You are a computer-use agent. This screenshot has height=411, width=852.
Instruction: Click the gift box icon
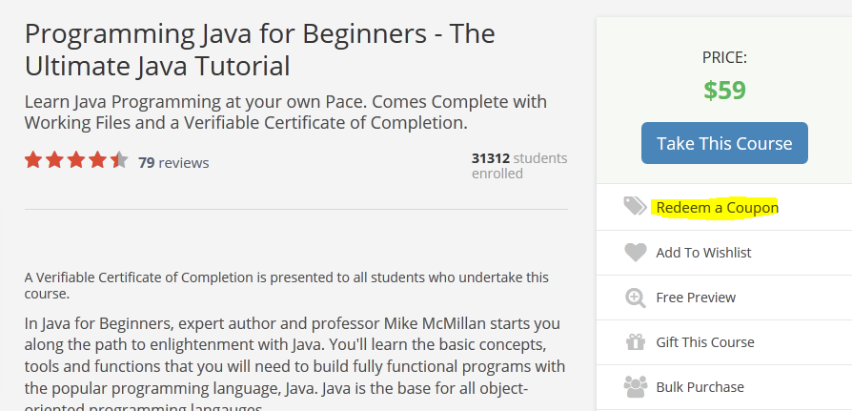636,342
